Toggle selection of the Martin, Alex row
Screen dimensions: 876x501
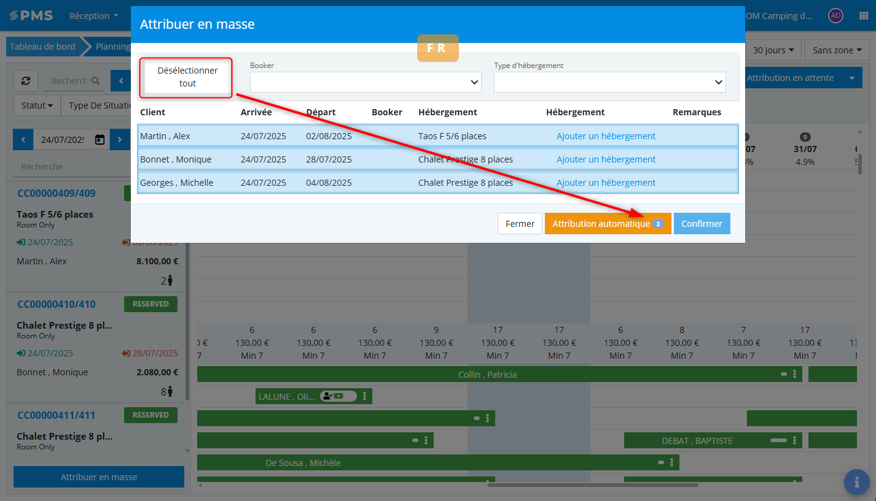(184, 136)
